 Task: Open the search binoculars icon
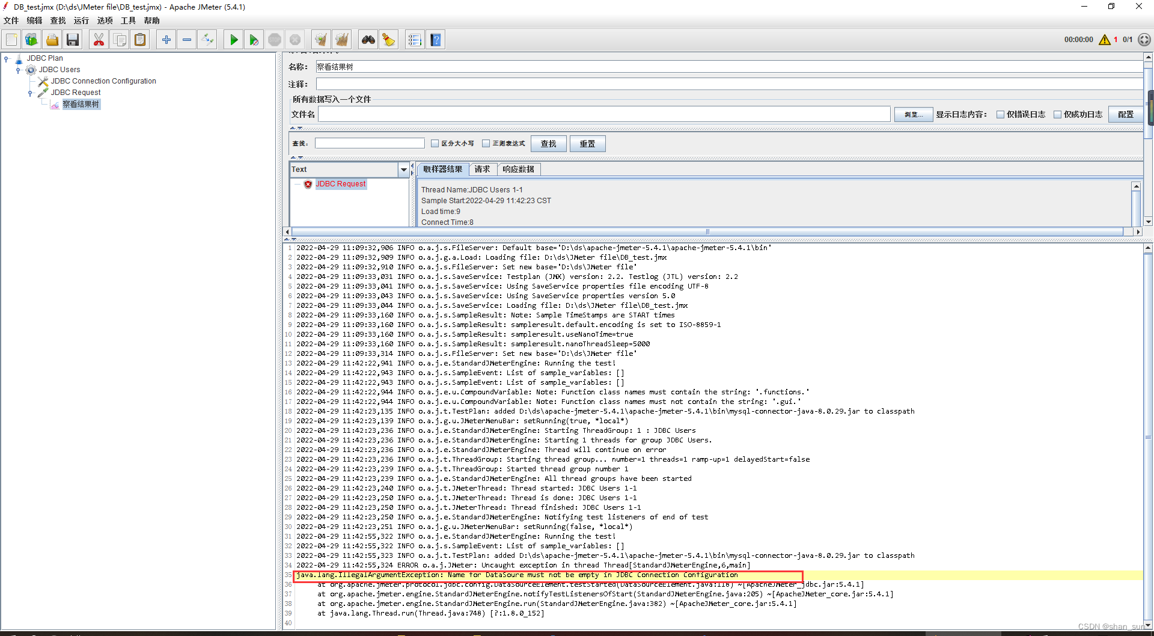click(x=368, y=39)
